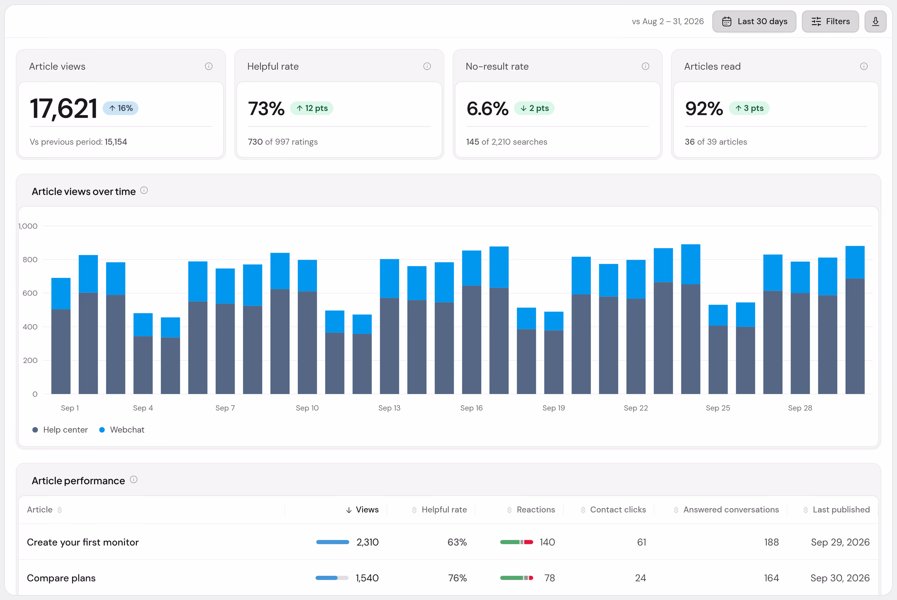This screenshot has width=897, height=600.
Task: Open the Compare plans article
Action: point(61,578)
